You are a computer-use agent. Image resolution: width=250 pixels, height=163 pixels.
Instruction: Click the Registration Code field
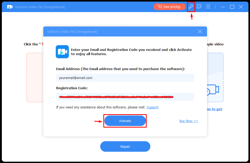tap(125, 97)
